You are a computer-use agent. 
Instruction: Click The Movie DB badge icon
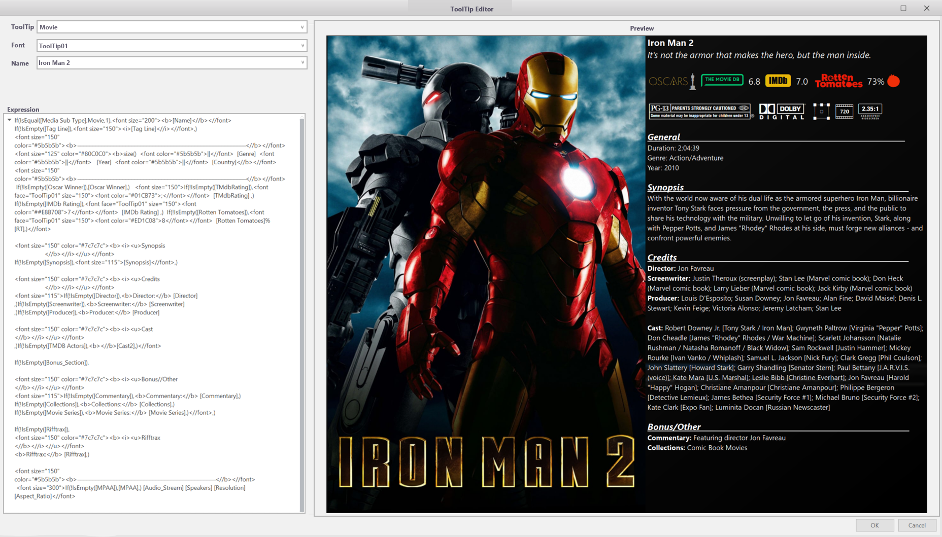[x=722, y=80]
